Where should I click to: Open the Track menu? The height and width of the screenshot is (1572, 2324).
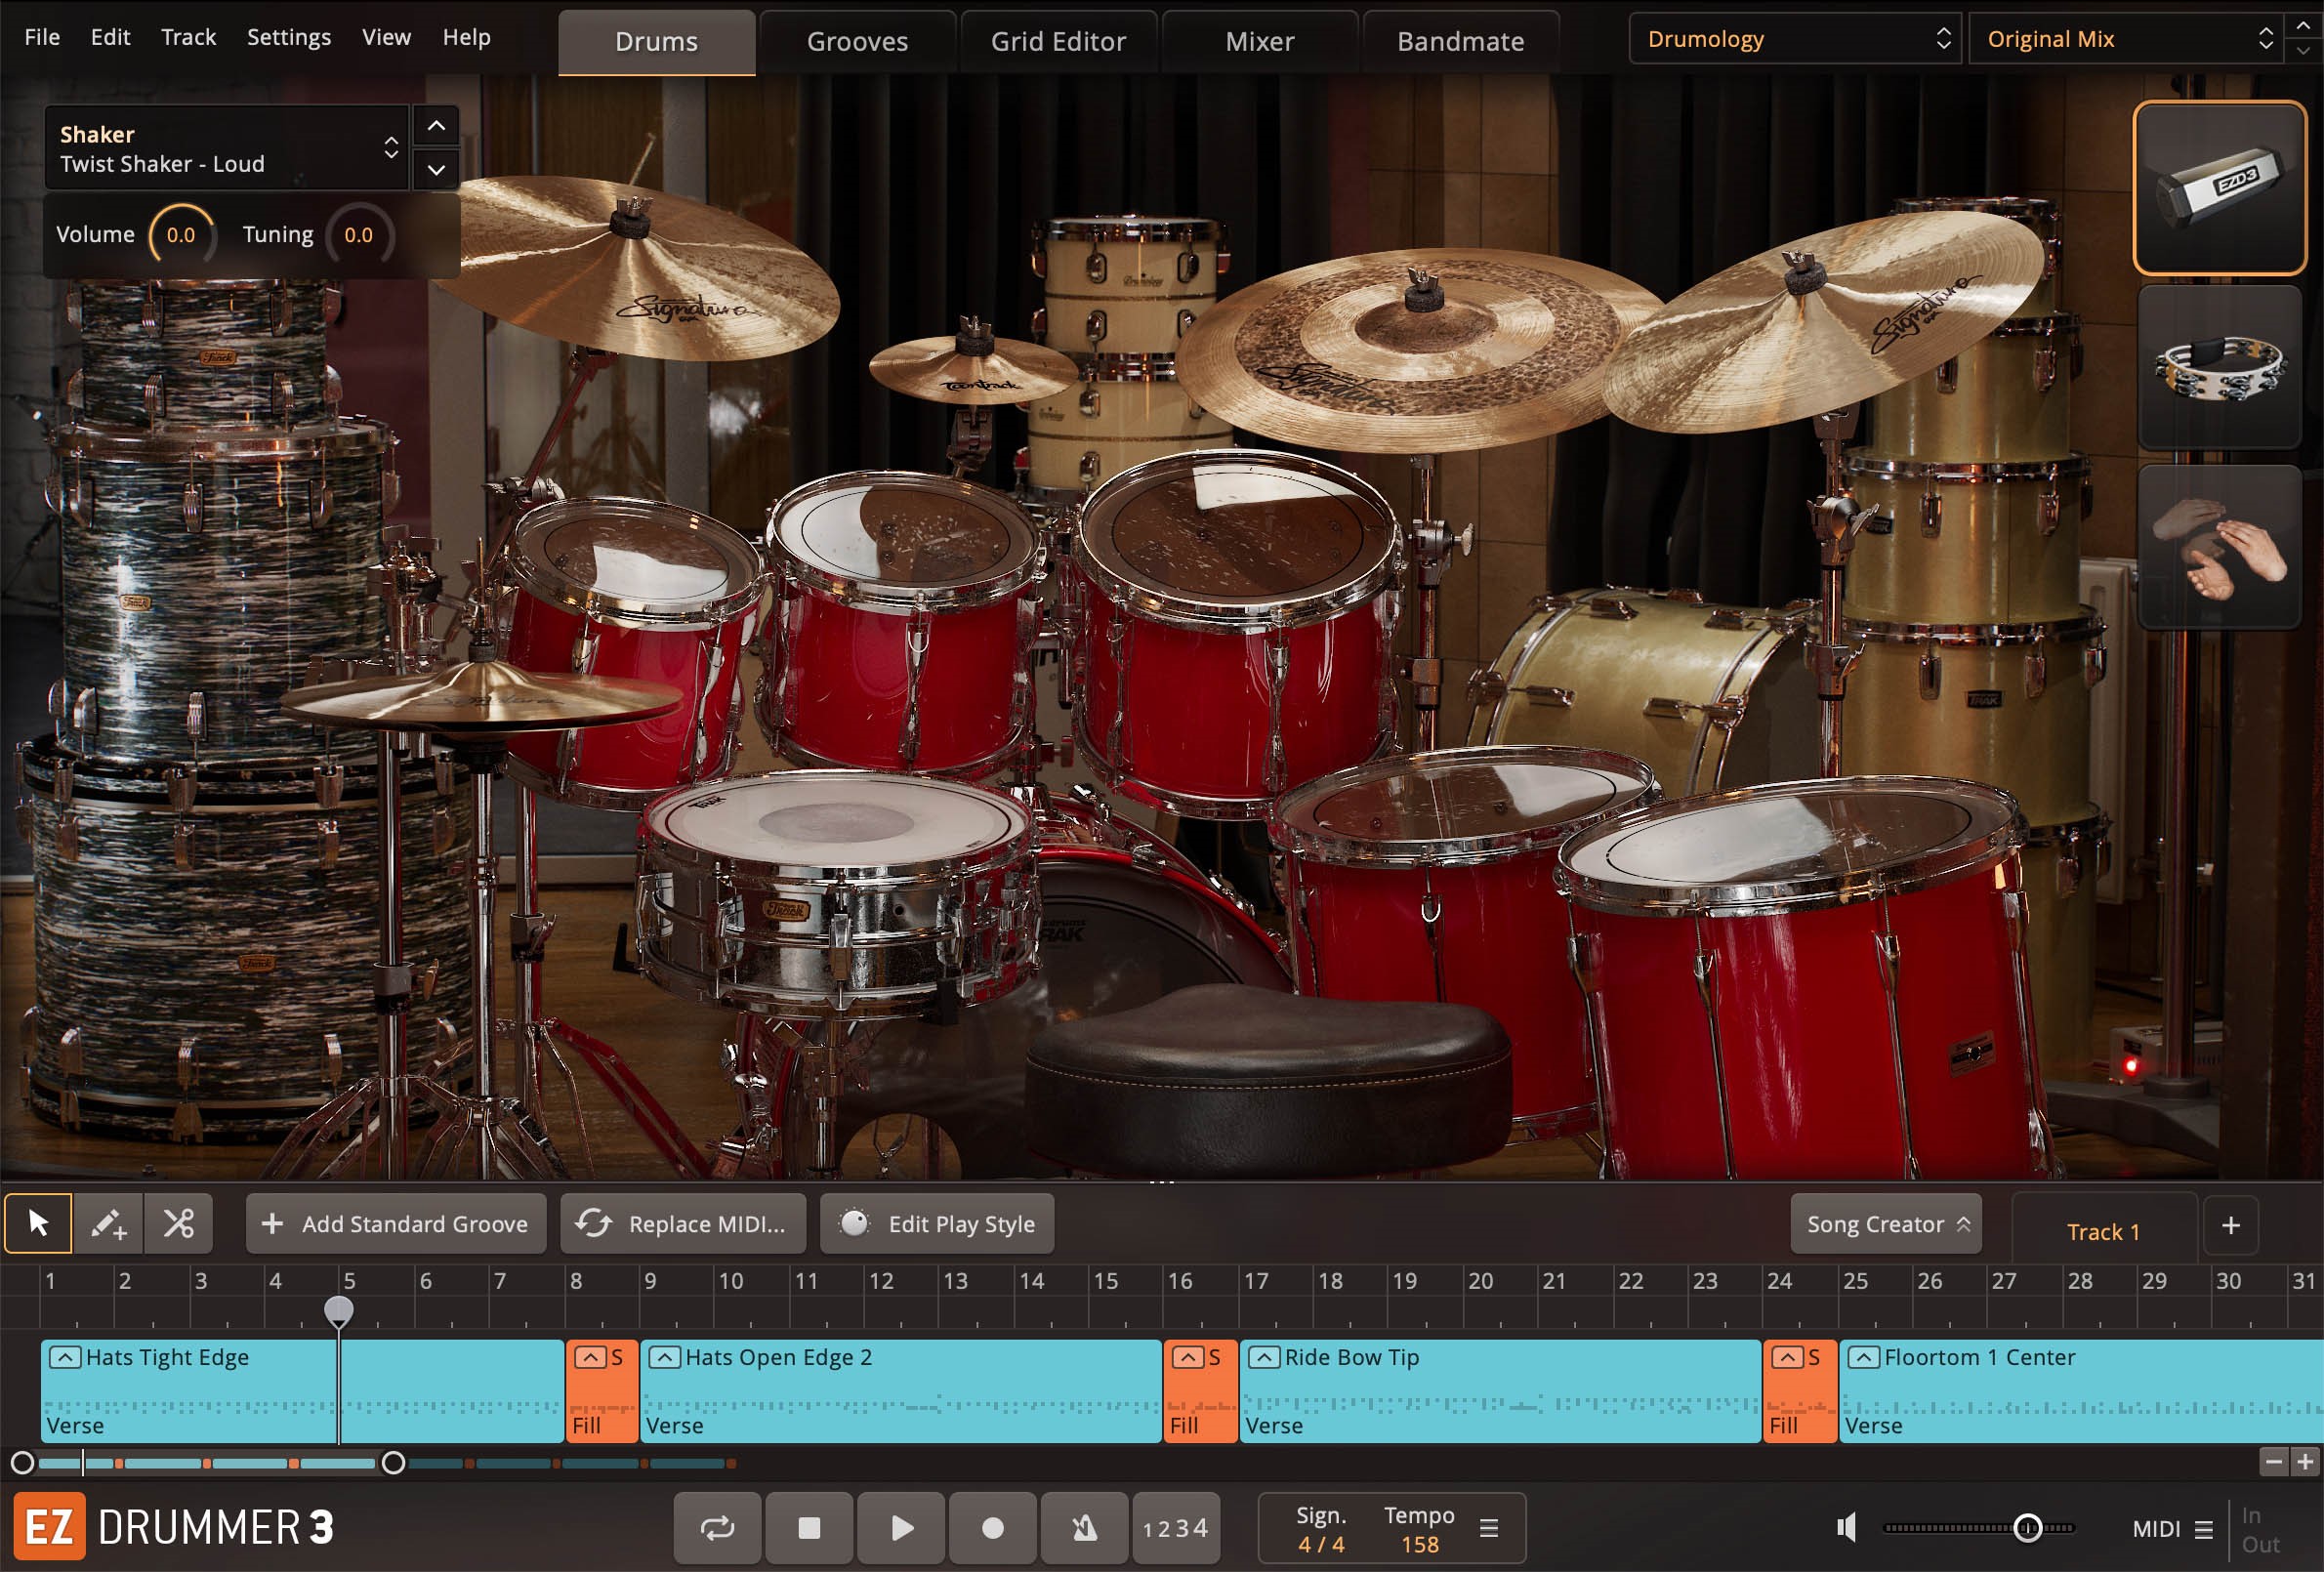[x=188, y=37]
